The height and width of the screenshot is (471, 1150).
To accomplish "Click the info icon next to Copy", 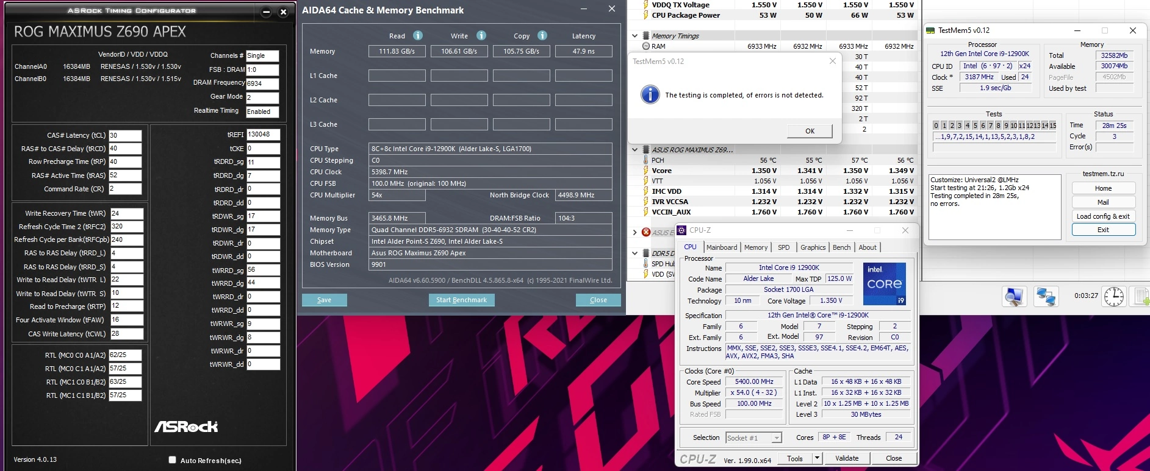I will (542, 35).
